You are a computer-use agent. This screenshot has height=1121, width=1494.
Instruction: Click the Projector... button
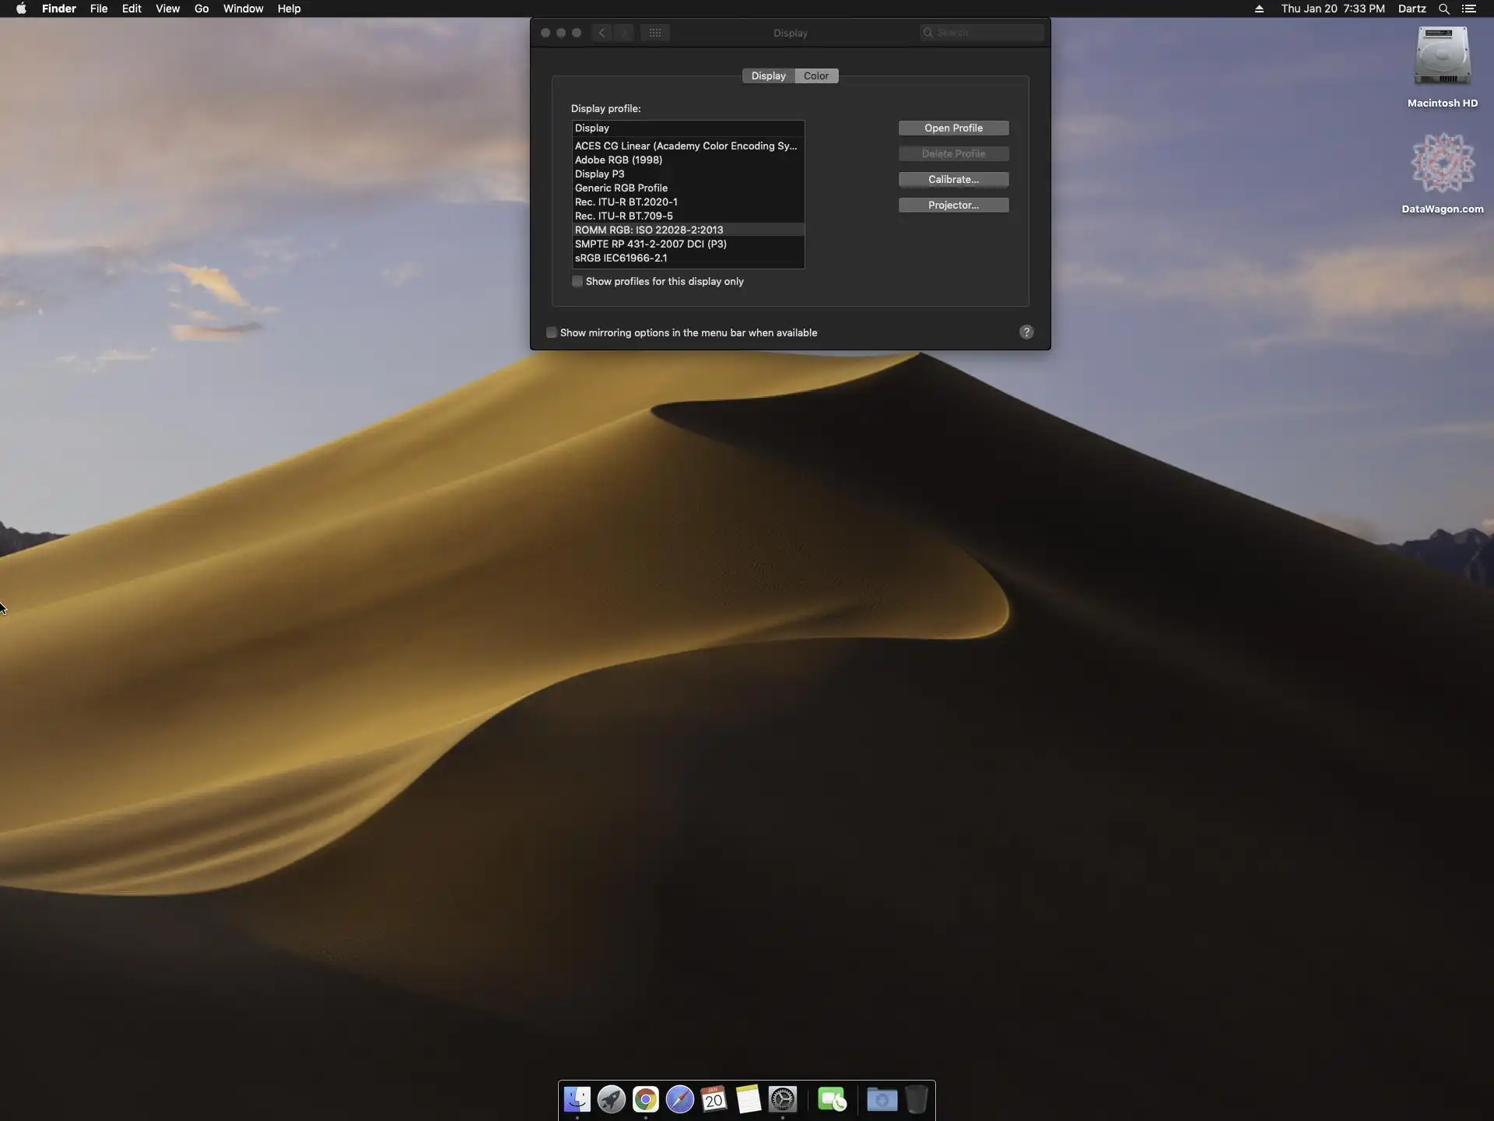pos(953,206)
